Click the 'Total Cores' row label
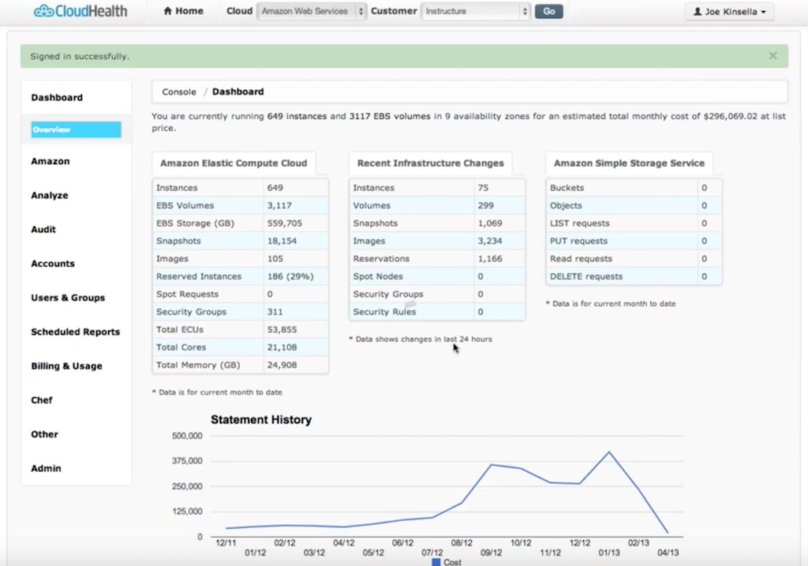Screen dimensions: 808x566 [181, 347]
